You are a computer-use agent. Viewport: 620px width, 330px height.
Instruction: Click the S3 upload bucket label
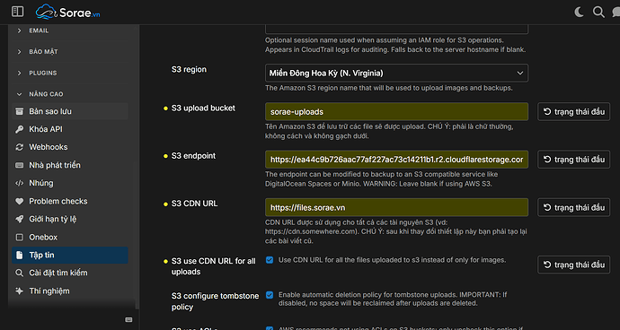(203, 109)
